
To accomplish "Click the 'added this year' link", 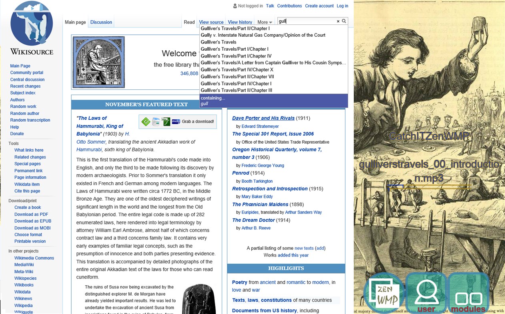I will [x=293, y=255].
